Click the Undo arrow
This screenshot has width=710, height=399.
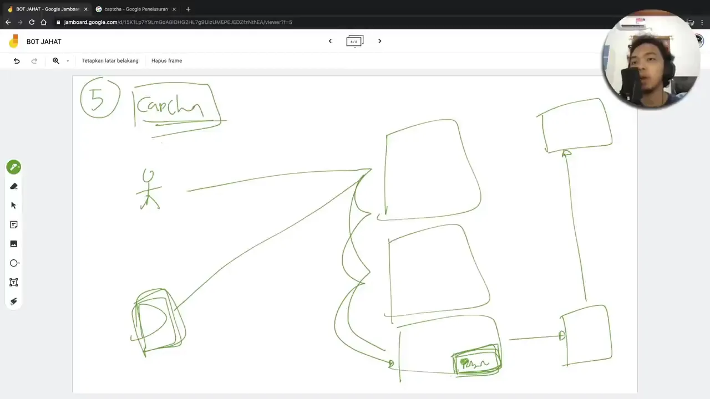click(x=17, y=60)
